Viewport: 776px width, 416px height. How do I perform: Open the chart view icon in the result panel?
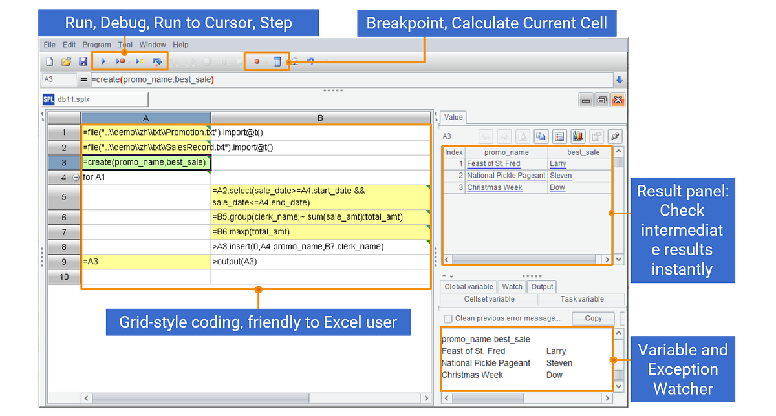(577, 136)
